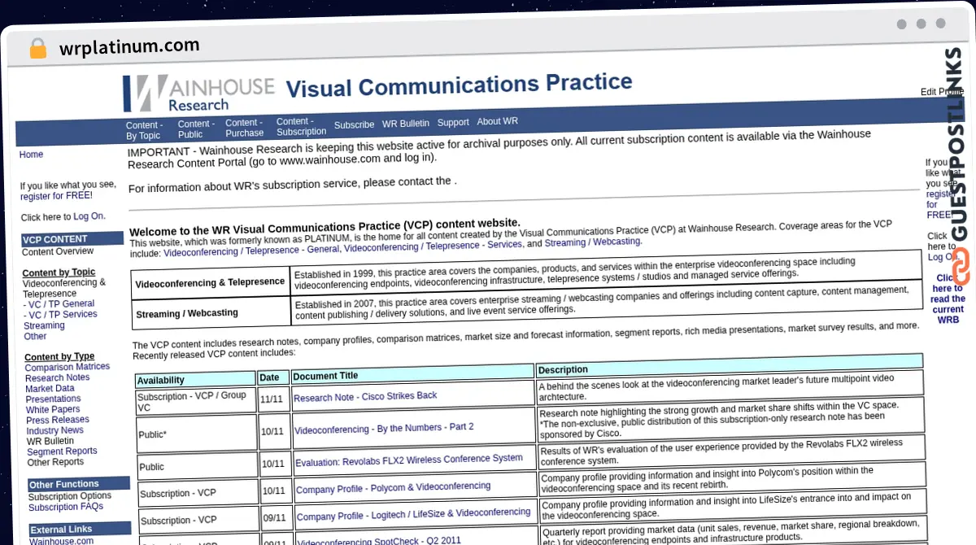Open the Content - Public menu
Image resolution: width=976 pixels, height=545 pixels.
click(196, 129)
